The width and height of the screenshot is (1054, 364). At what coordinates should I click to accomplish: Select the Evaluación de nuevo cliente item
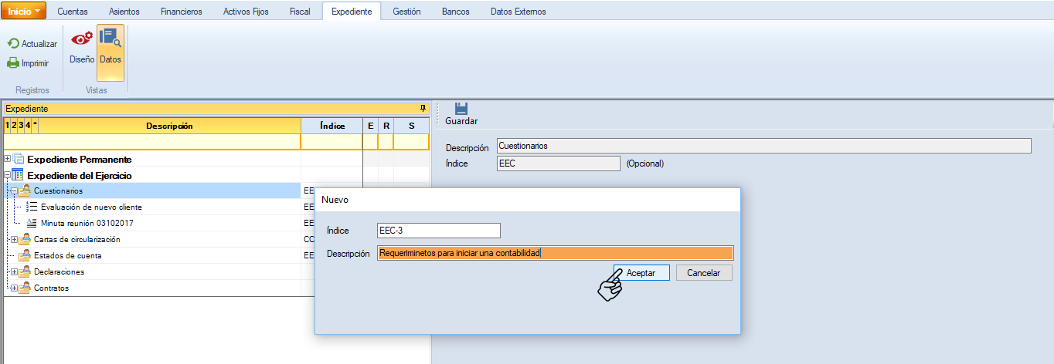pyautogui.click(x=91, y=207)
